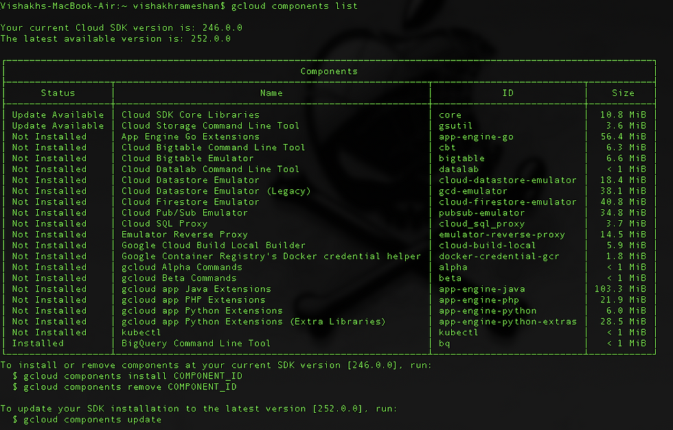The image size is (673, 430).
Task: Click the 'cloud-build-local' ID cell
Action: tap(487, 246)
